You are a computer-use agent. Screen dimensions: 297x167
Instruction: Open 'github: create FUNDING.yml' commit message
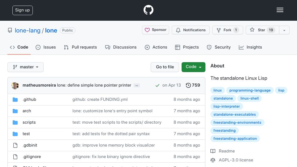tap(100, 99)
